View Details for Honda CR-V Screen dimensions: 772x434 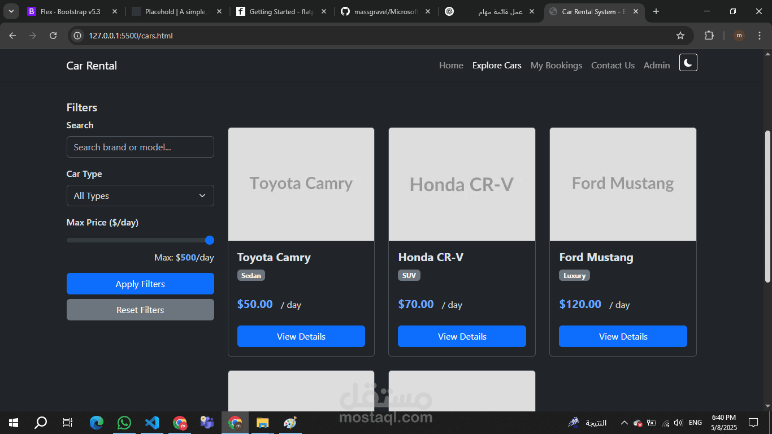[x=462, y=336]
